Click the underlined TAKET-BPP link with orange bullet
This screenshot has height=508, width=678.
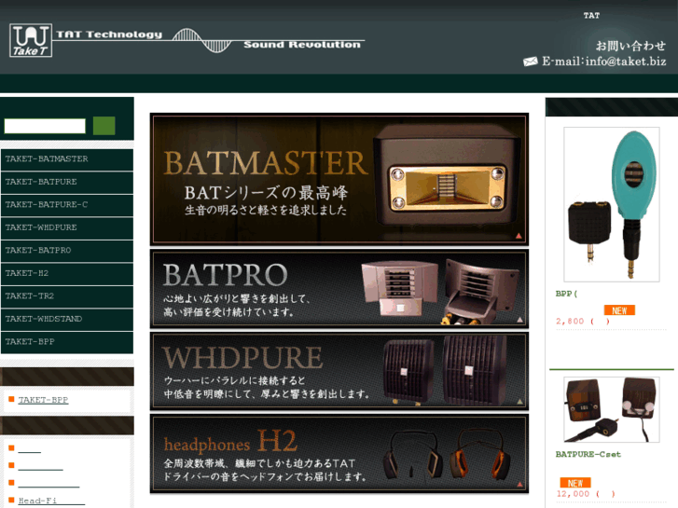(43, 400)
